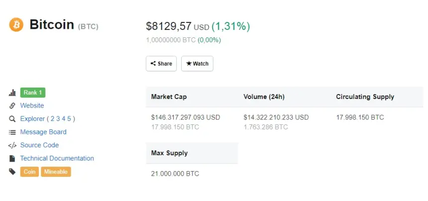Open the Share button

[161, 64]
